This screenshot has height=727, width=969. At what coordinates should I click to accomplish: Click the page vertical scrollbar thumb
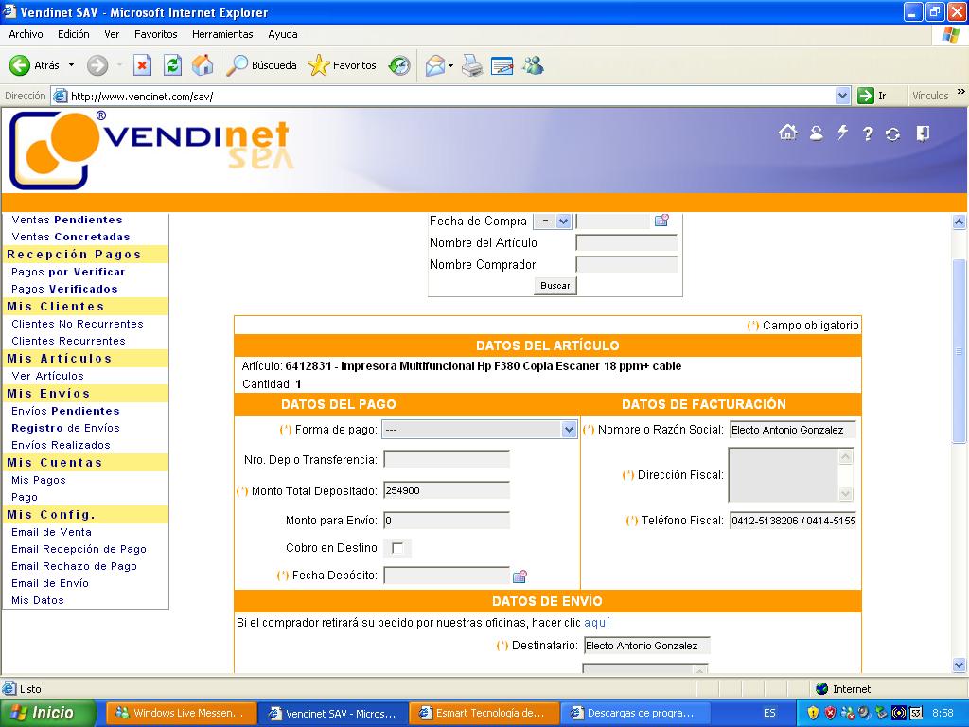pyautogui.click(x=960, y=350)
